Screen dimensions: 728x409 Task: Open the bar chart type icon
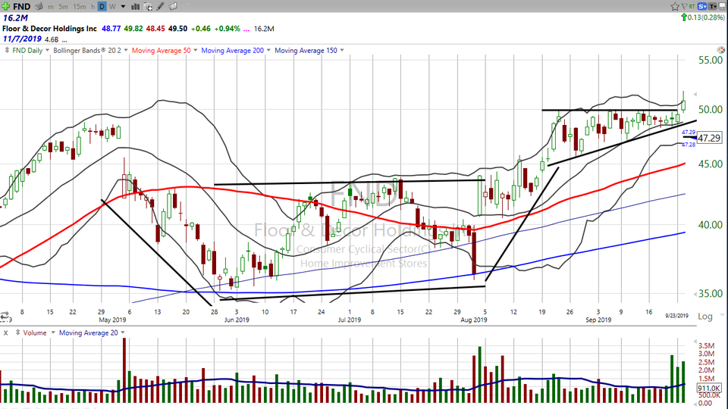tap(136, 6)
